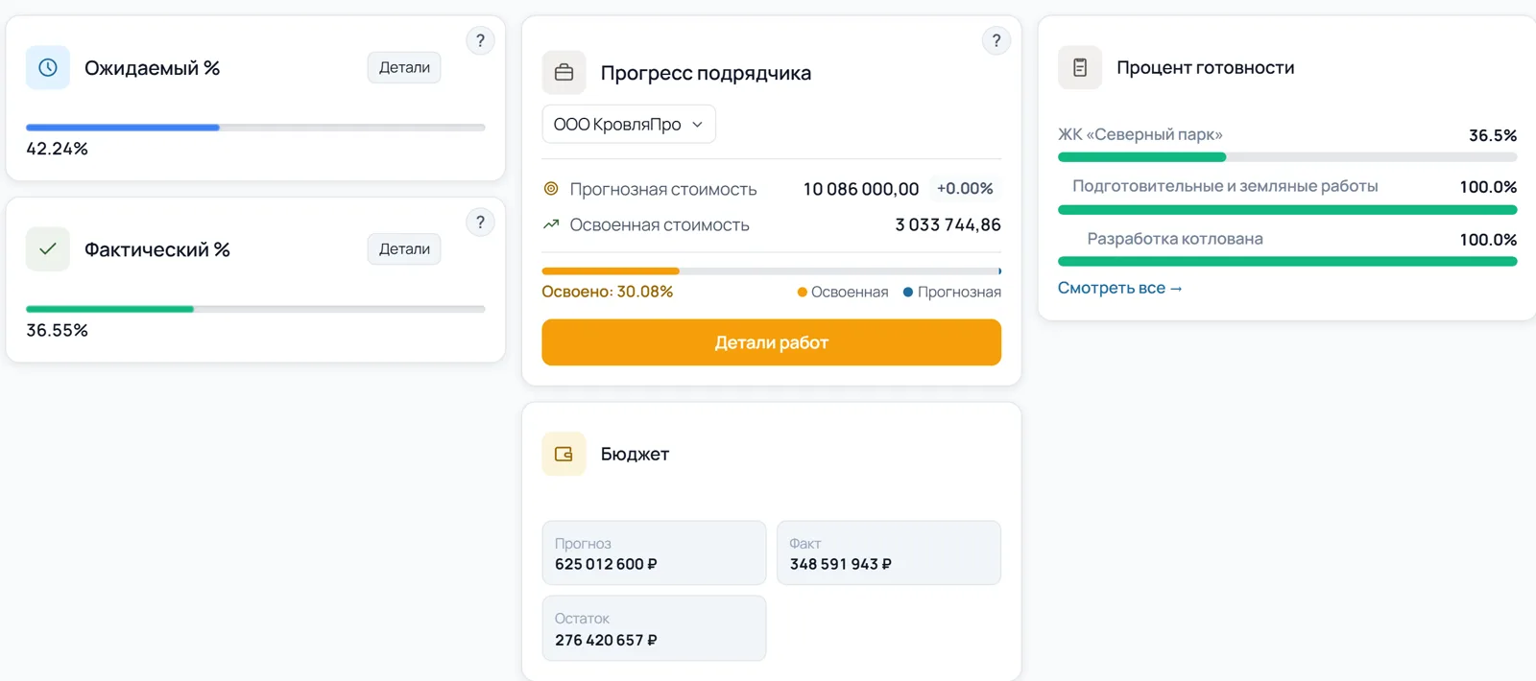The height and width of the screenshot is (681, 1536).
Task: Click the 10 086 000,00 forecast amount
Action: point(861,189)
